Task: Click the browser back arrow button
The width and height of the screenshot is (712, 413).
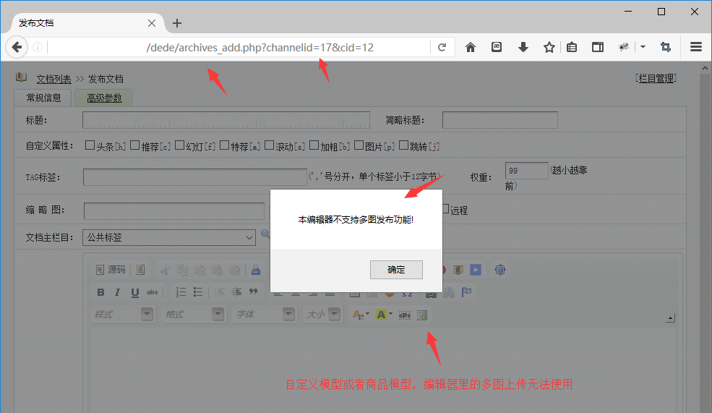Action: pos(17,48)
